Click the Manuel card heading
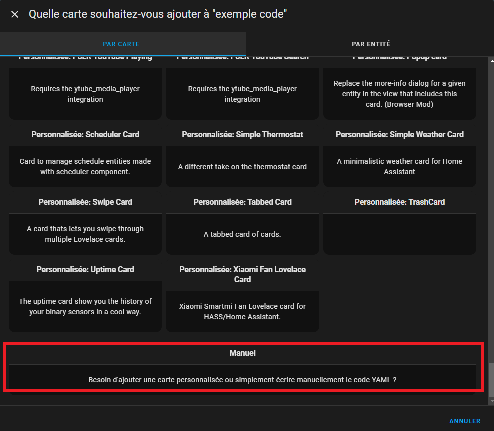Viewport: 494px width, 431px height. click(242, 353)
